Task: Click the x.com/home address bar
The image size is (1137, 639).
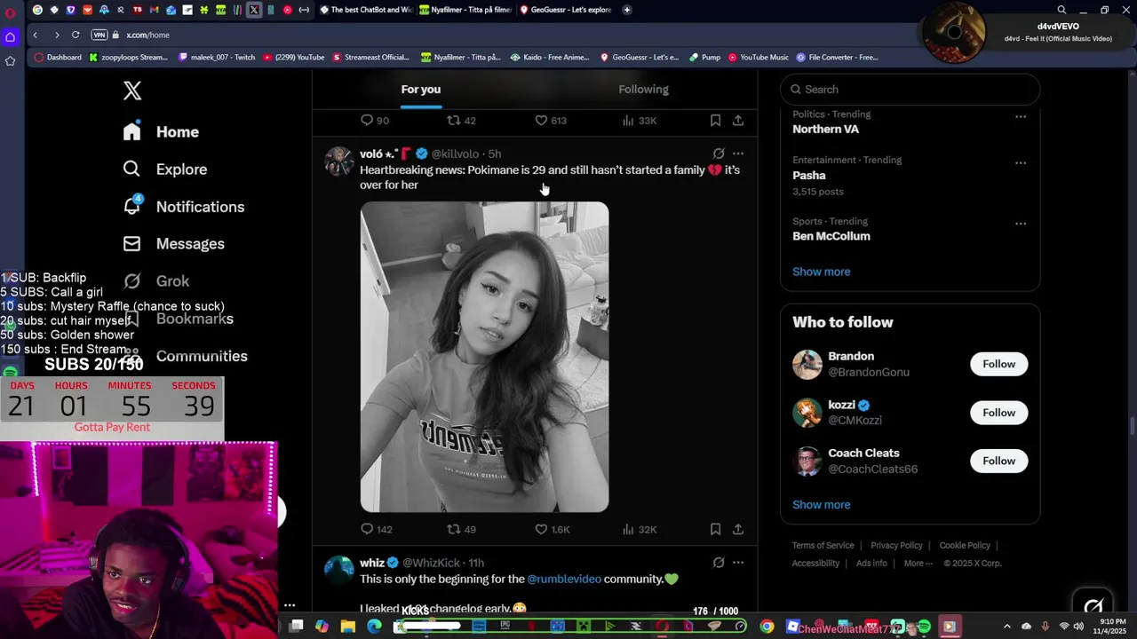Action: [x=147, y=35]
